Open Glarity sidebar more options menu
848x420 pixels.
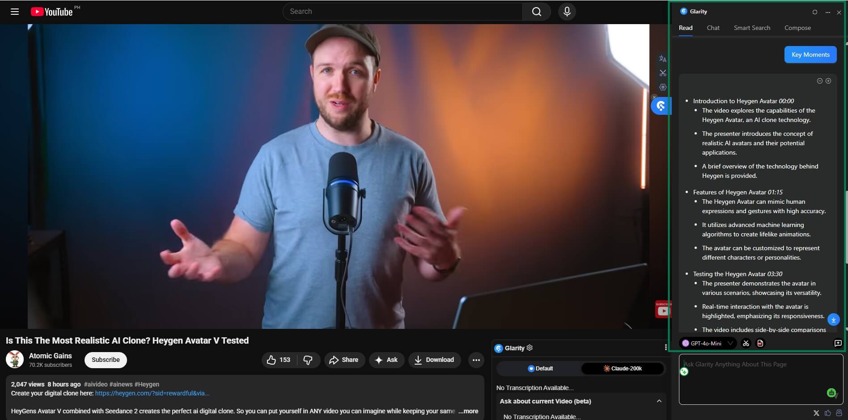point(828,12)
